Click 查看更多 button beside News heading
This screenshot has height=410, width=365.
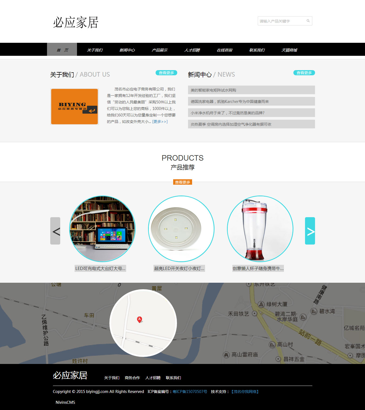[304, 73]
